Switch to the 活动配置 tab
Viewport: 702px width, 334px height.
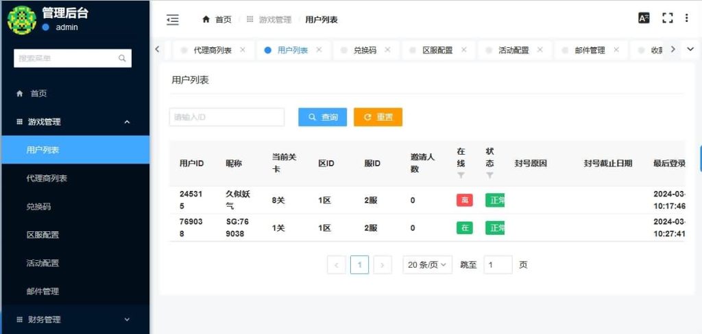click(x=513, y=50)
